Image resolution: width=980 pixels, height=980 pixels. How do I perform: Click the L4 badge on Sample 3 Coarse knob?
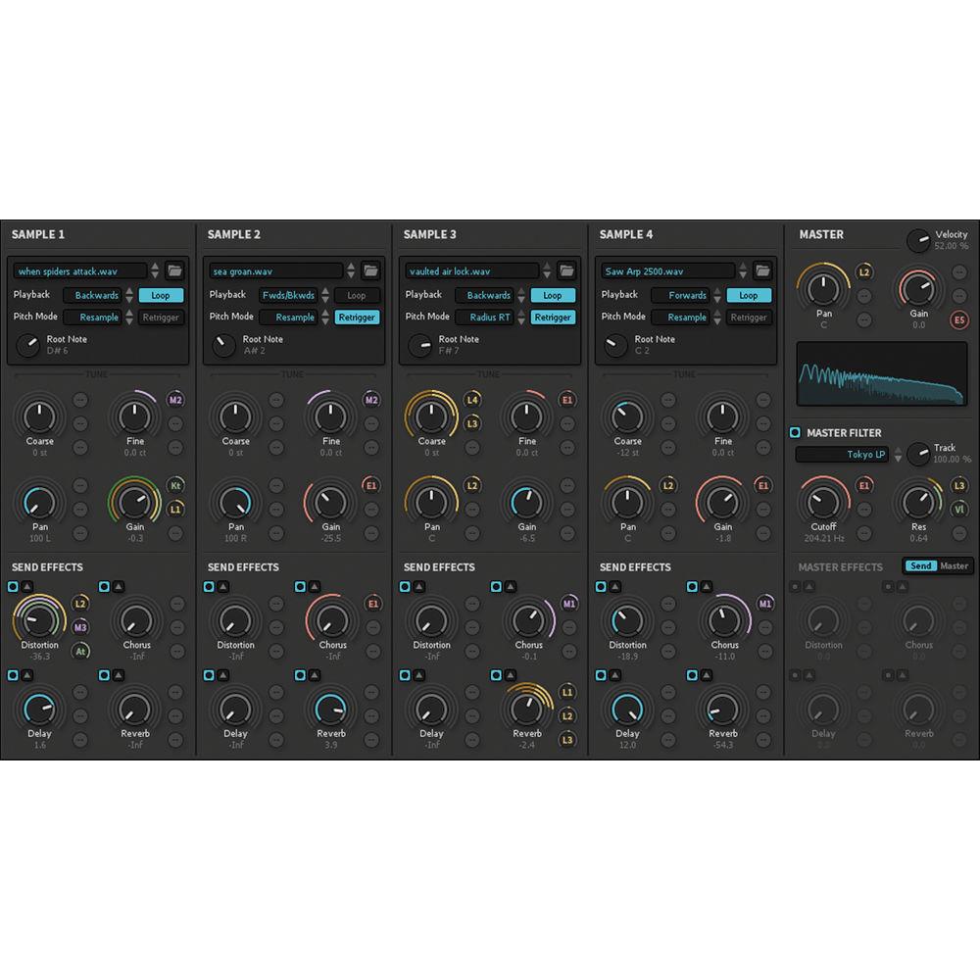click(471, 400)
